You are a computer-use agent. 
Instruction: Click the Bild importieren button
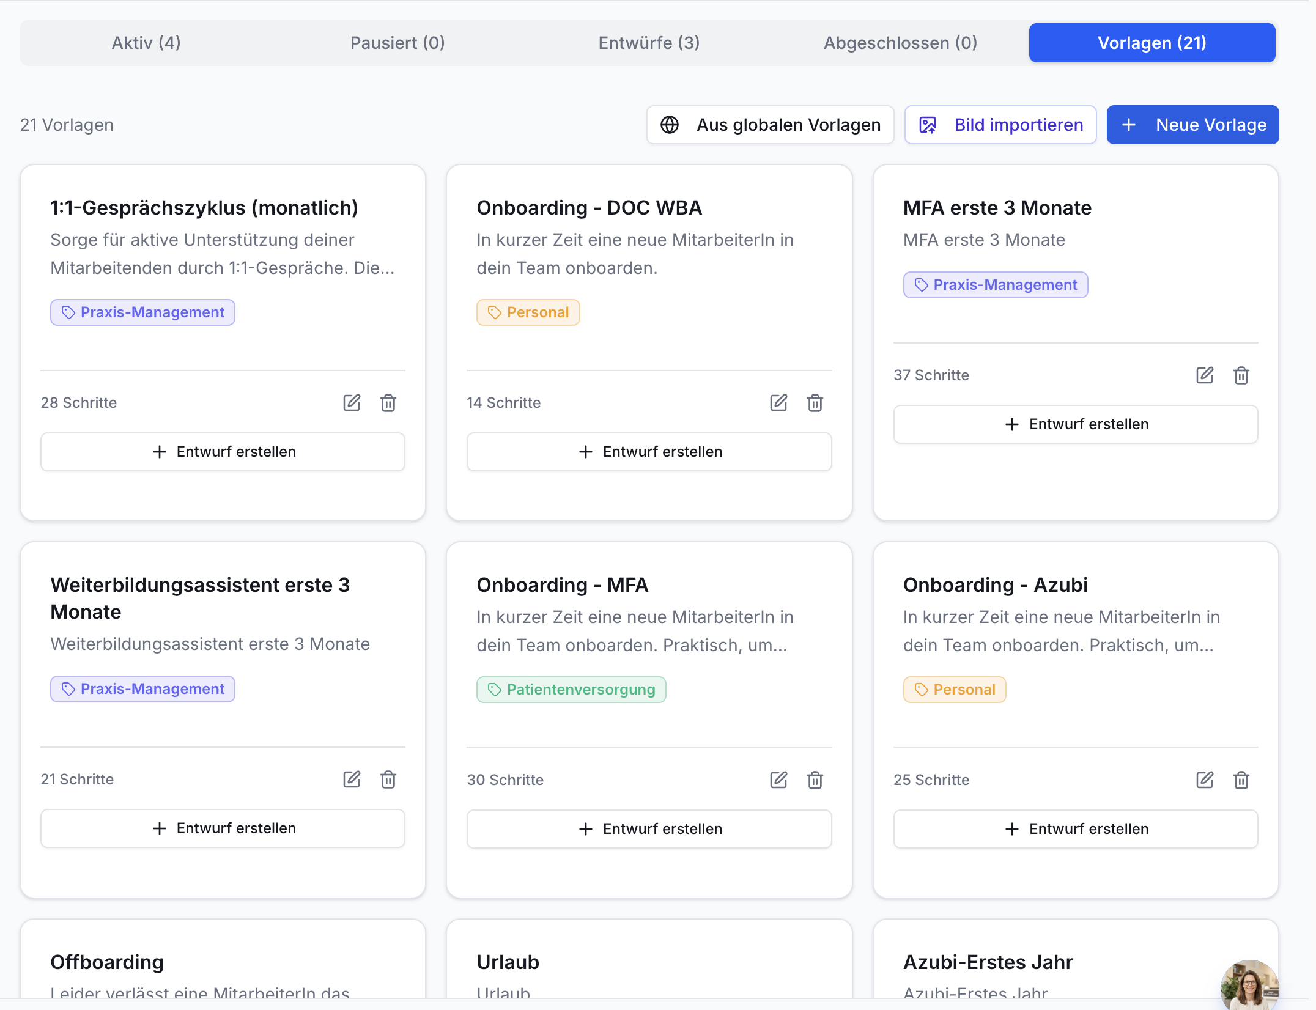(1000, 125)
